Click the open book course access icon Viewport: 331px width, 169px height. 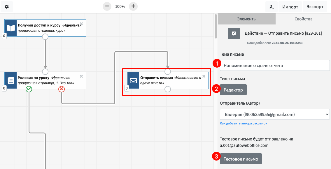11,28
